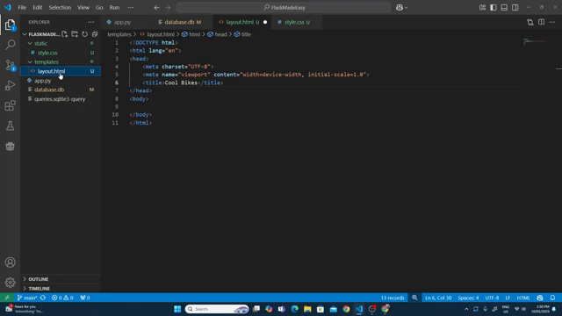Image resolution: width=562 pixels, height=316 pixels.
Task: Collapse the templates folder
Action: tap(30, 62)
